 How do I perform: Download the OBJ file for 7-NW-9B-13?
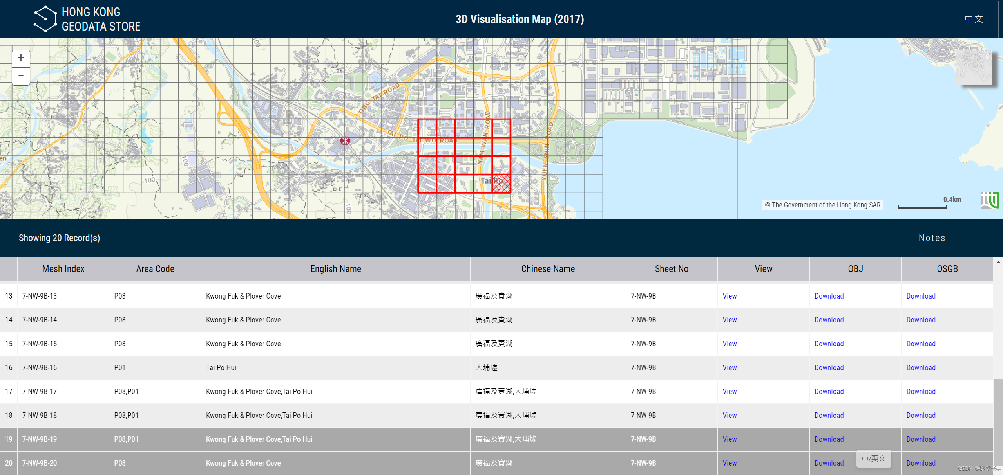(829, 296)
